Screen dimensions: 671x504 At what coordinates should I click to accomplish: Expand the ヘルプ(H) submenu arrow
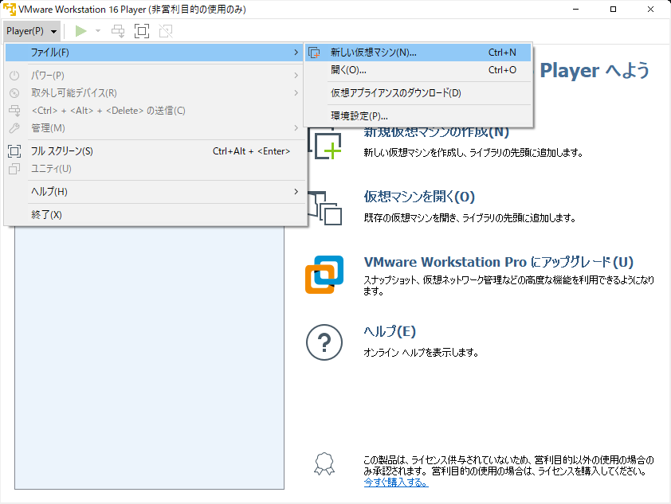pyautogui.click(x=296, y=192)
